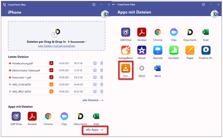223x138 pixels.
Task: Save IMG_9921.MOV to PC
Action: click(x=95, y=92)
